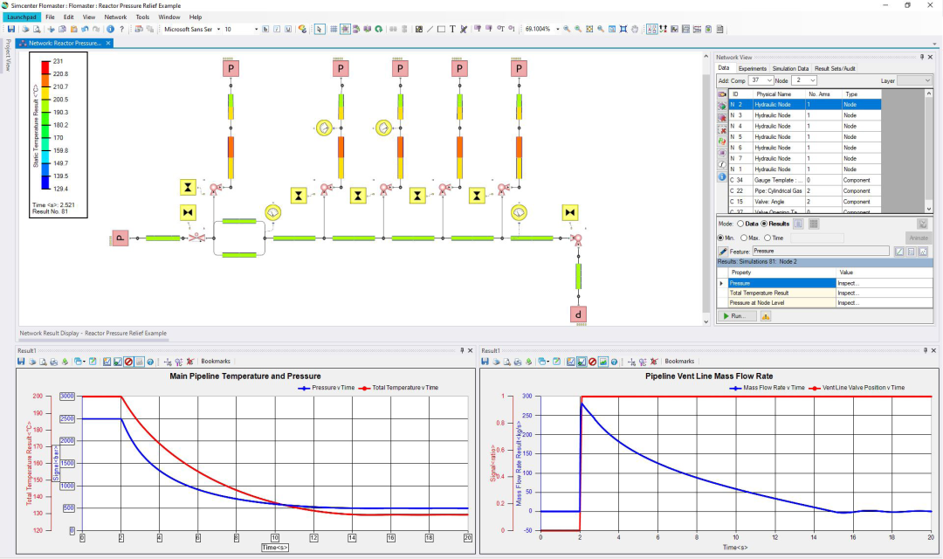Choose the Time radio option
Viewport: 943px width, 559px height.
tap(767, 238)
